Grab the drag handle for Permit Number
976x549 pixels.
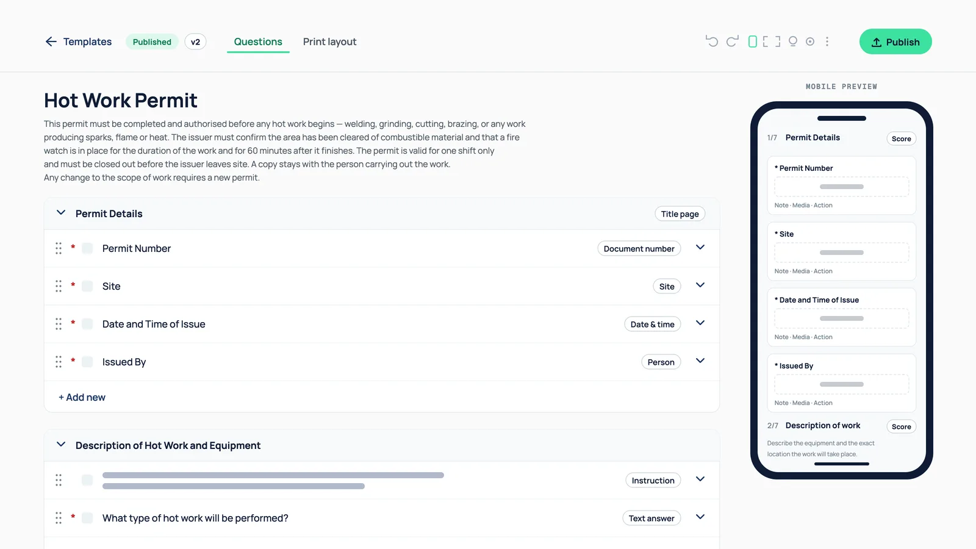tap(59, 248)
